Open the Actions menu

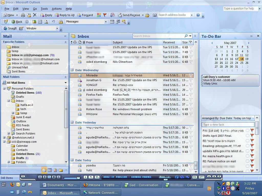pyautogui.click(x=57, y=9)
